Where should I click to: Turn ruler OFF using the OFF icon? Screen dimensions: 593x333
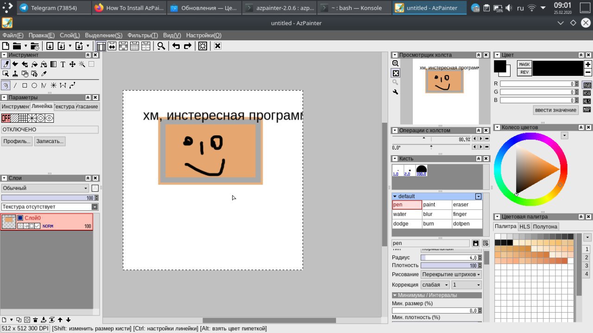tap(6, 118)
